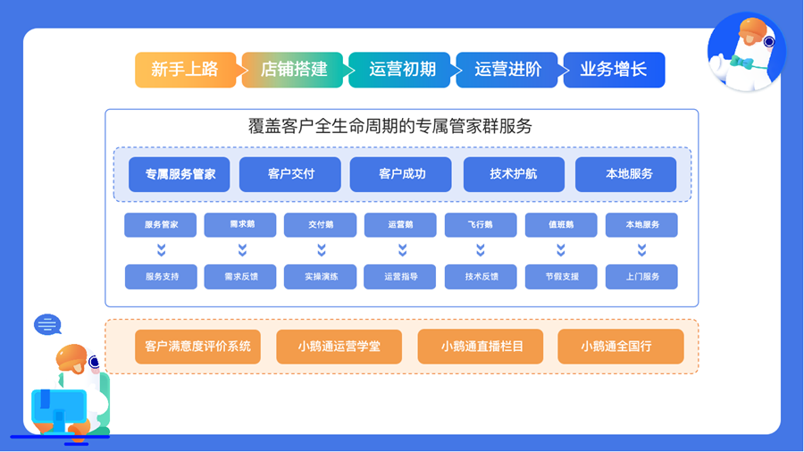Click the double chevron under 交付鹅
This screenshot has width=804, height=452.
click(x=321, y=250)
